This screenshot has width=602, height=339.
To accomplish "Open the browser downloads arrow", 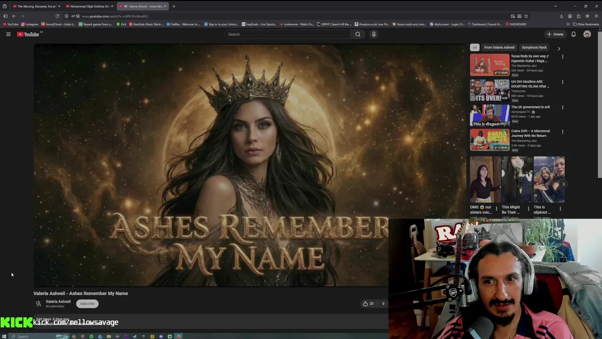I will click(x=561, y=16).
